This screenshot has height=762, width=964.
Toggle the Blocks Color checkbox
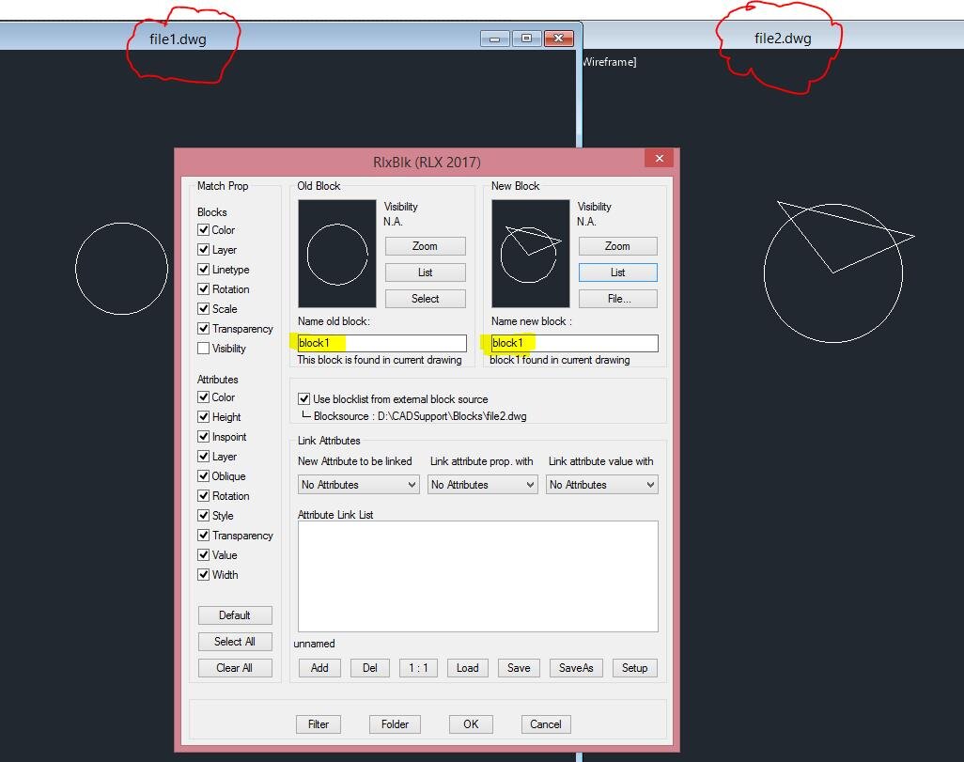tap(204, 230)
